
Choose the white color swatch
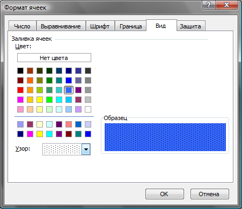pos(88,109)
